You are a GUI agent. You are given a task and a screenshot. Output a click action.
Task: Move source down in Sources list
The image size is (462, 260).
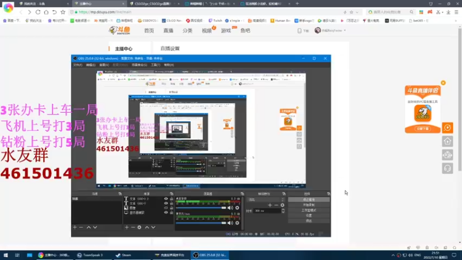click(x=153, y=227)
